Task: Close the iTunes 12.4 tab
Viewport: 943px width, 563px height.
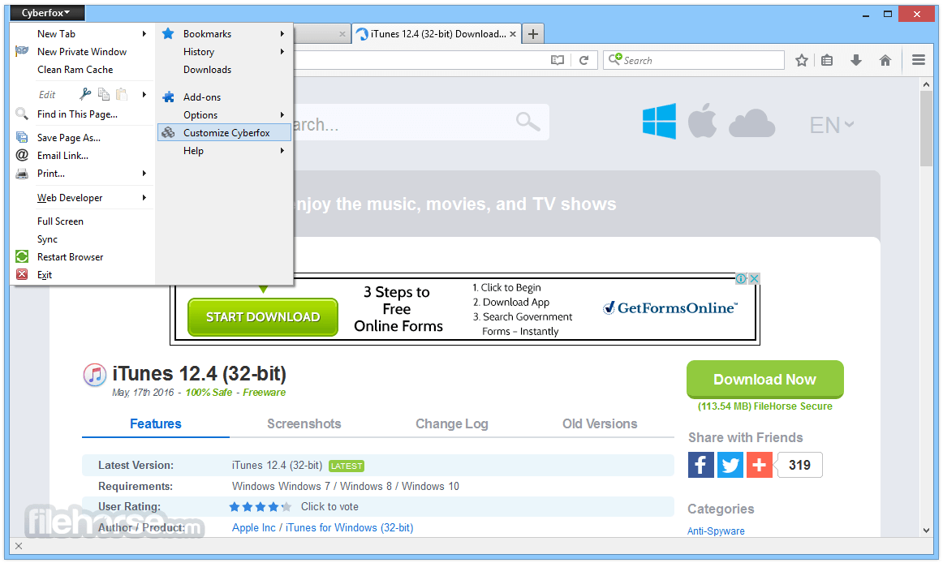Action: click(513, 34)
